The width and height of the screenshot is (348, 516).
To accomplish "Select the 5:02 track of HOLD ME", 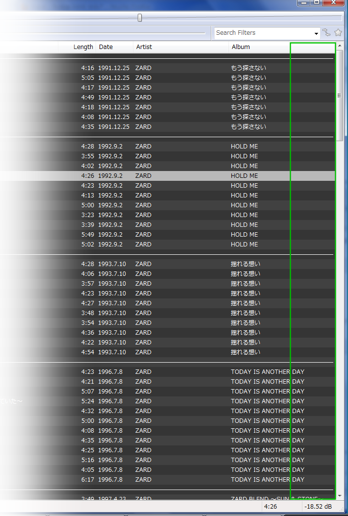I will tap(167, 244).
